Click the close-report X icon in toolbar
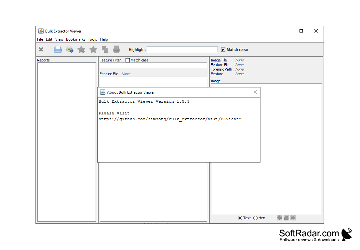The height and width of the screenshot is (250, 360). click(41, 49)
